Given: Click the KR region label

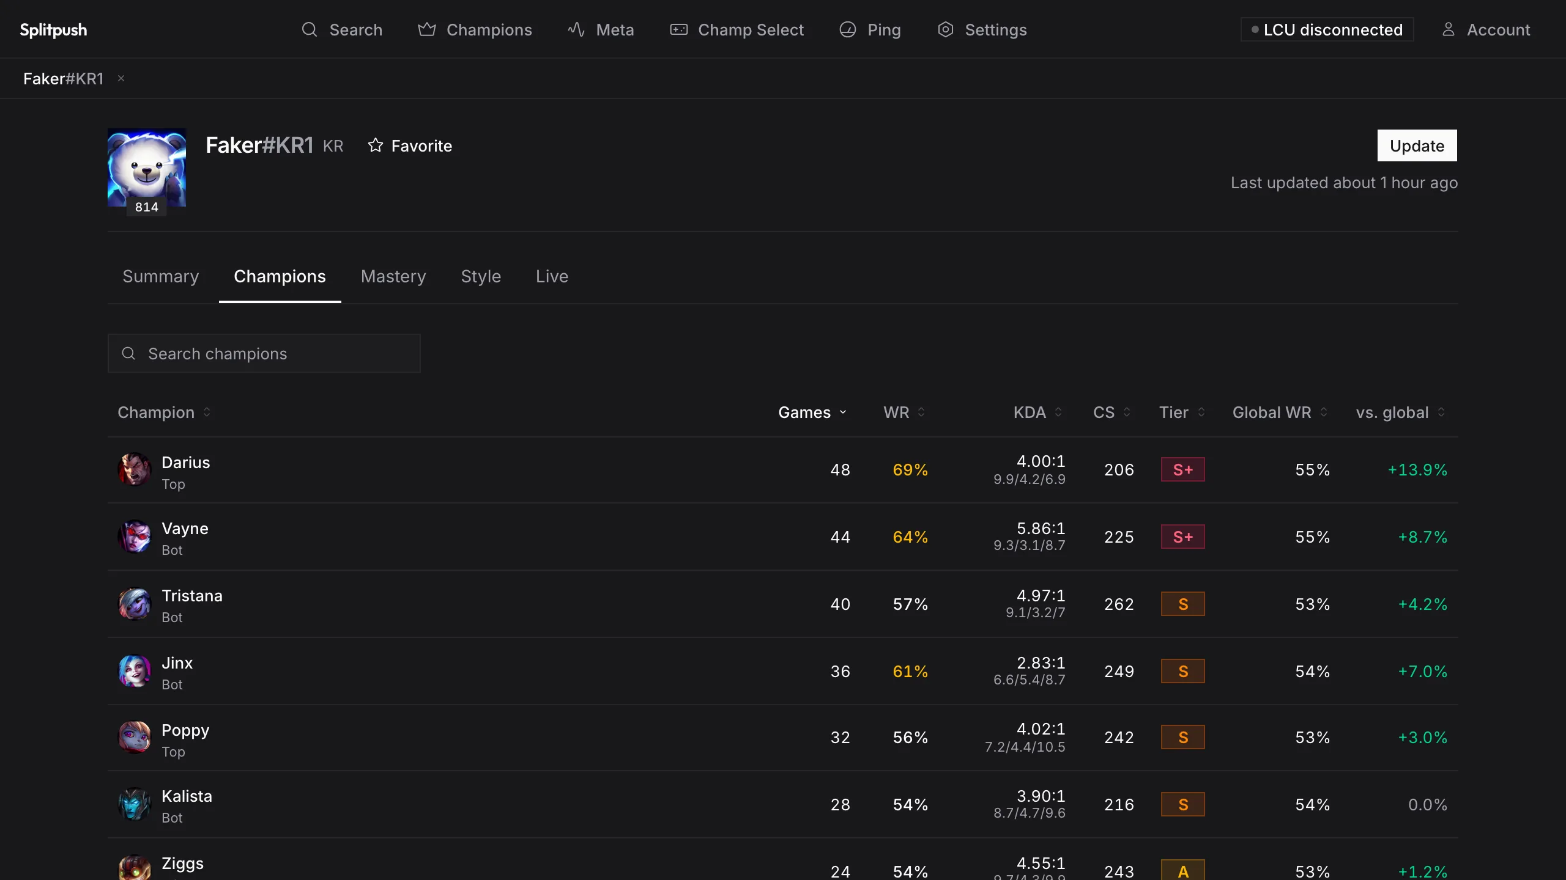Looking at the screenshot, I should [x=333, y=146].
